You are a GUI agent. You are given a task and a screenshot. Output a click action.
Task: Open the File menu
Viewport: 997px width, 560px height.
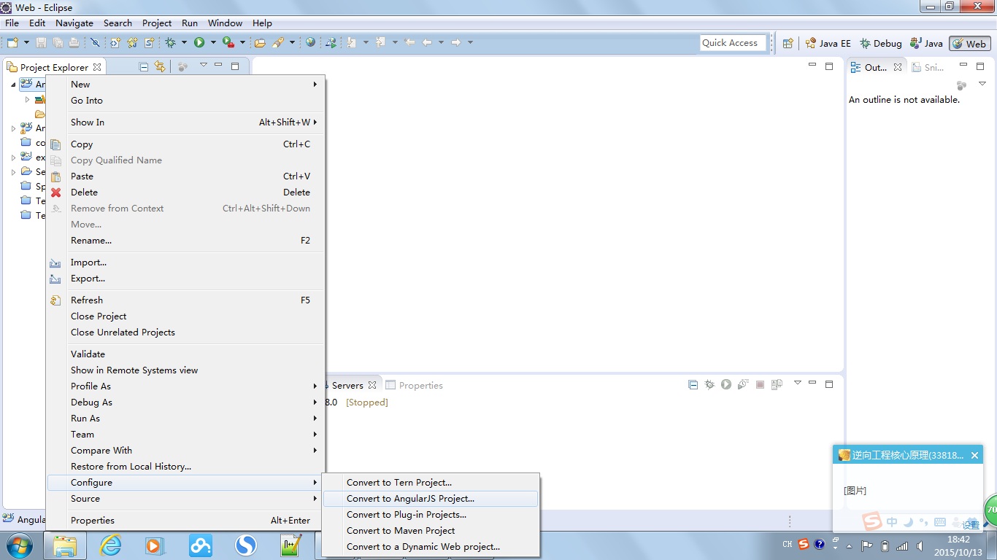pos(12,23)
